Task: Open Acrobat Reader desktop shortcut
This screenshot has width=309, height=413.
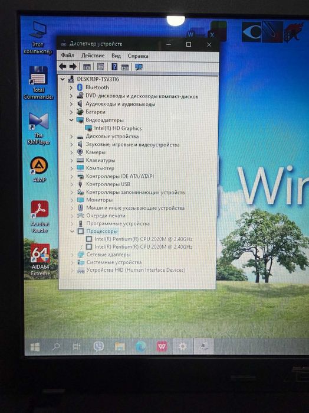Action: (40, 216)
